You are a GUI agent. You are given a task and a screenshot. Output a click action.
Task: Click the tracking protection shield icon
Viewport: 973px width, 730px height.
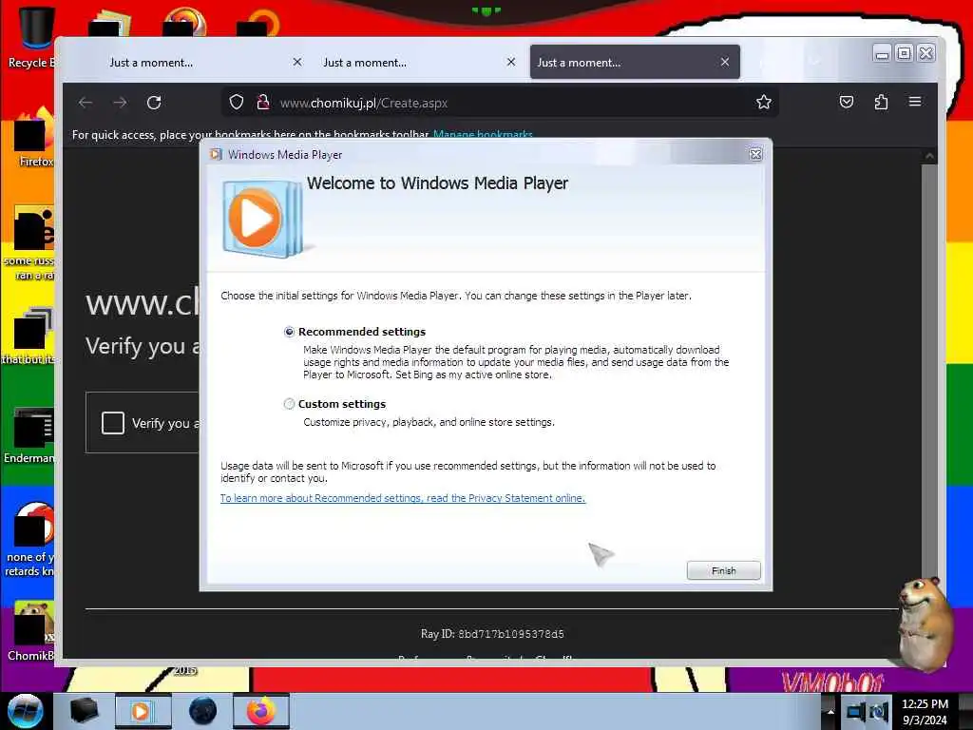237,103
